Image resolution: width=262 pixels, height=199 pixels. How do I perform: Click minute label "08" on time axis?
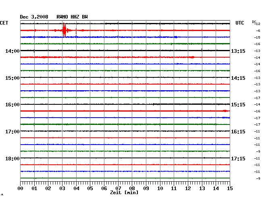(132, 188)
